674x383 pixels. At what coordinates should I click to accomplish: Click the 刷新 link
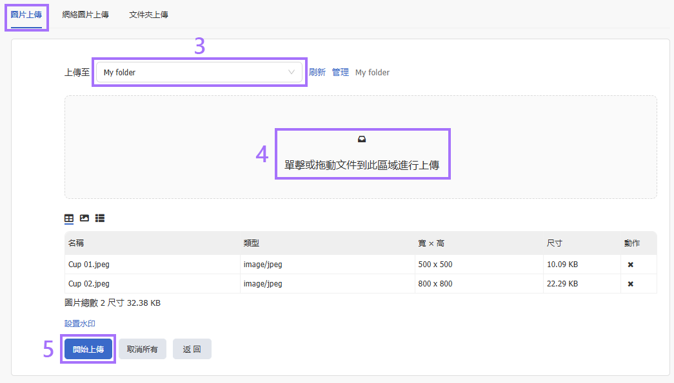tap(317, 73)
